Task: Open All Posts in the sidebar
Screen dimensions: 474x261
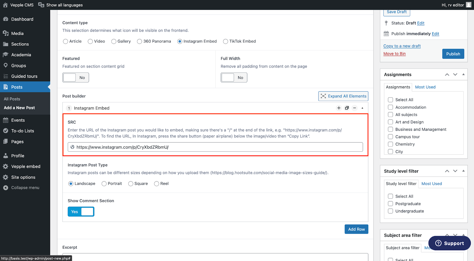Action: click(x=12, y=99)
